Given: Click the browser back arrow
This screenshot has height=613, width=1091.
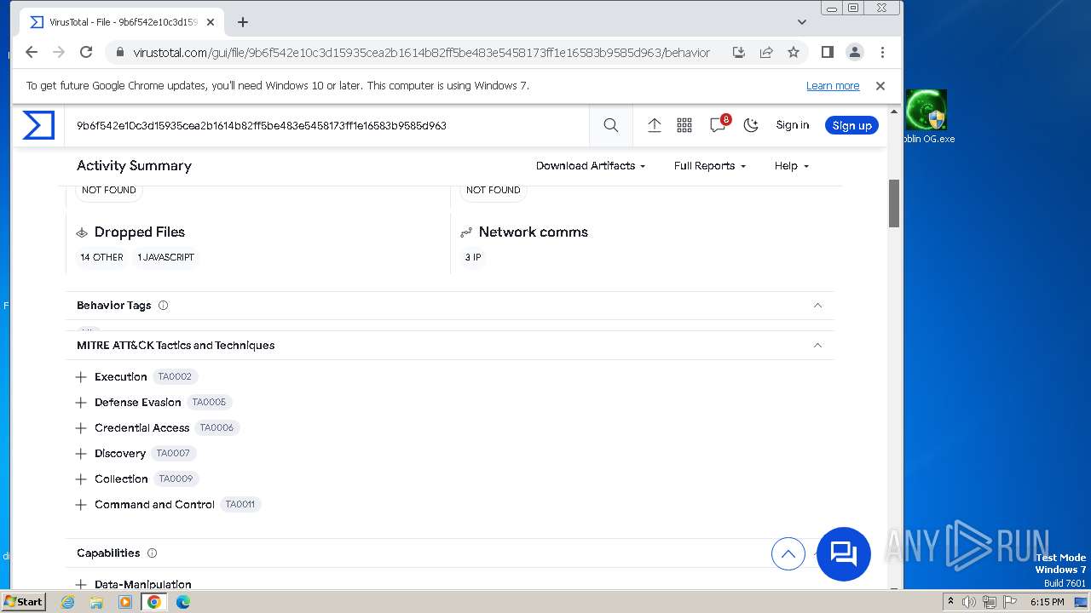Looking at the screenshot, I should coord(32,52).
